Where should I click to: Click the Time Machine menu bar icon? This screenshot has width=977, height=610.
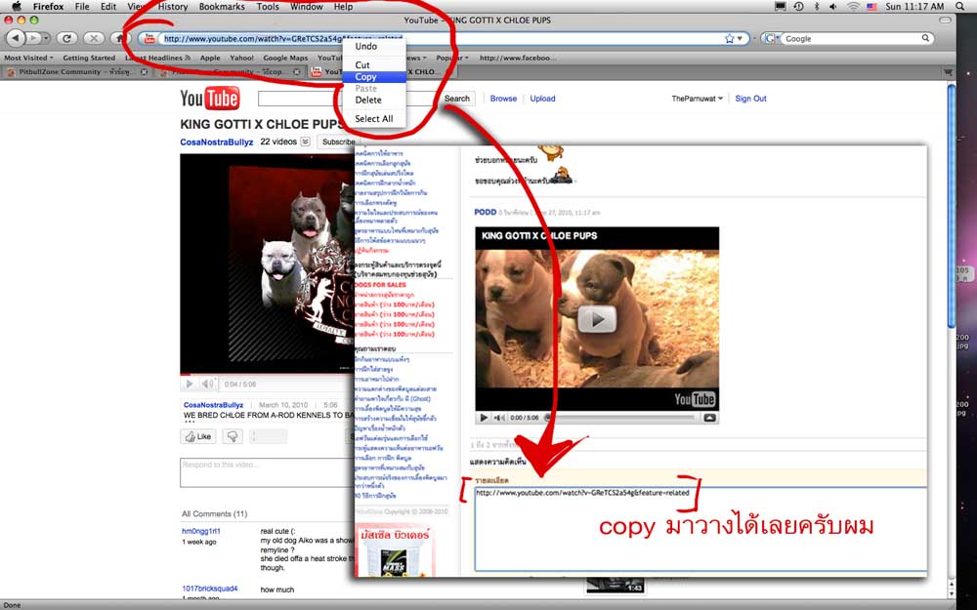(x=799, y=6)
